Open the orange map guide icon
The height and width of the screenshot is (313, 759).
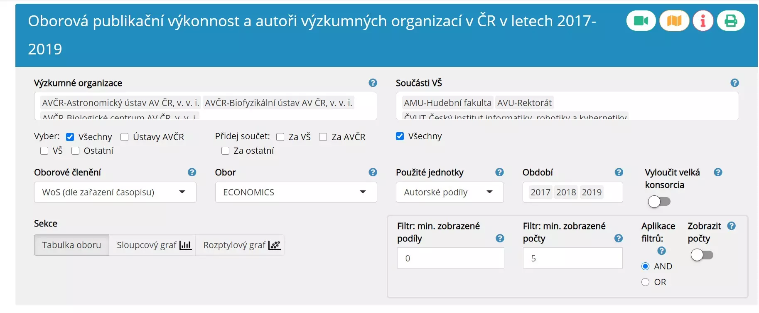pos(674,21)
